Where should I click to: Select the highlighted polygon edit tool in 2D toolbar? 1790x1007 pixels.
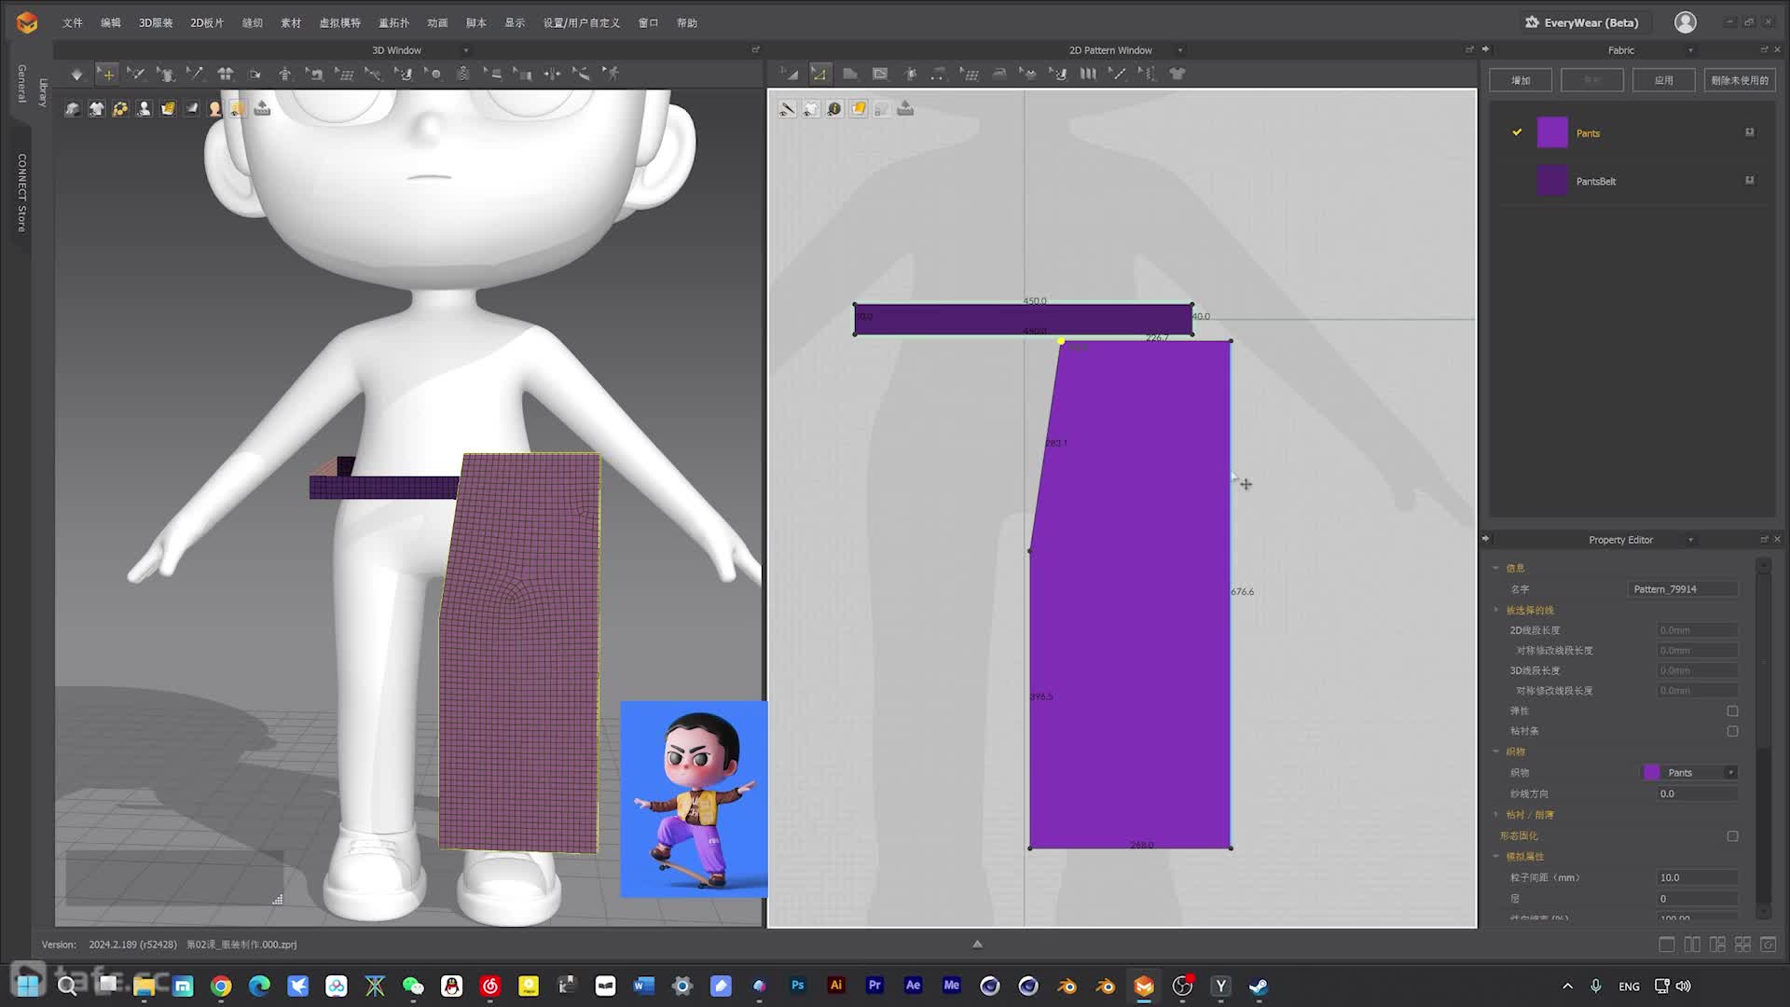(819, 74)
